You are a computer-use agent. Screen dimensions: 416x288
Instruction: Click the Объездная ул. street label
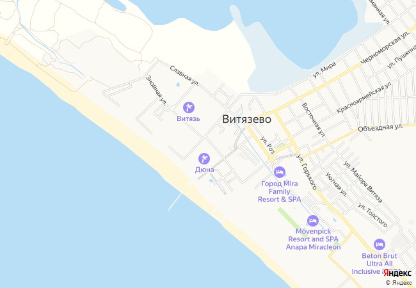[x=381, y=128]
